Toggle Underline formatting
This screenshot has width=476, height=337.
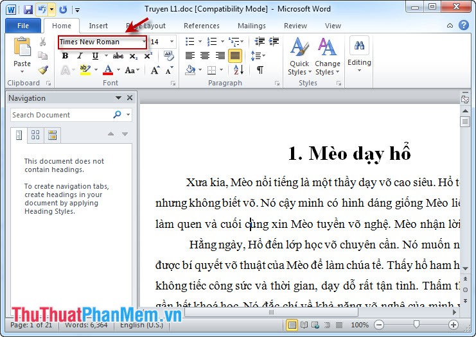[x=95, y=56]
